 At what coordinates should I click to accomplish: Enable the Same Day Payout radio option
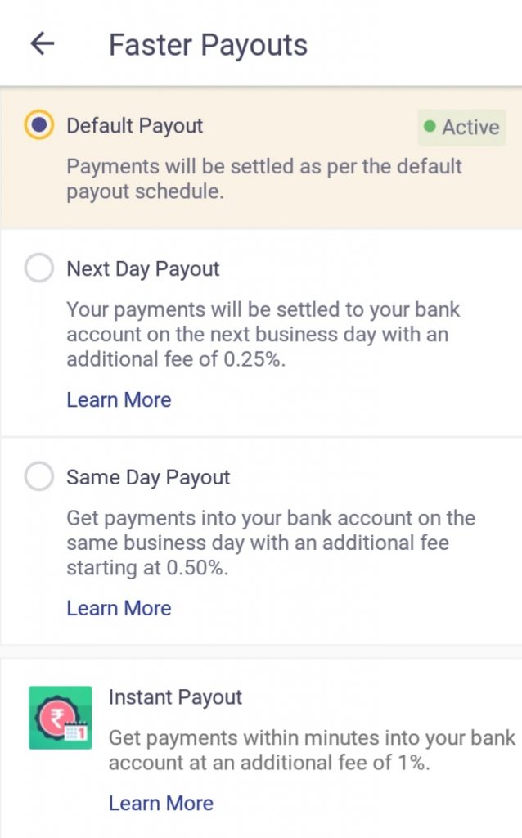38,477
